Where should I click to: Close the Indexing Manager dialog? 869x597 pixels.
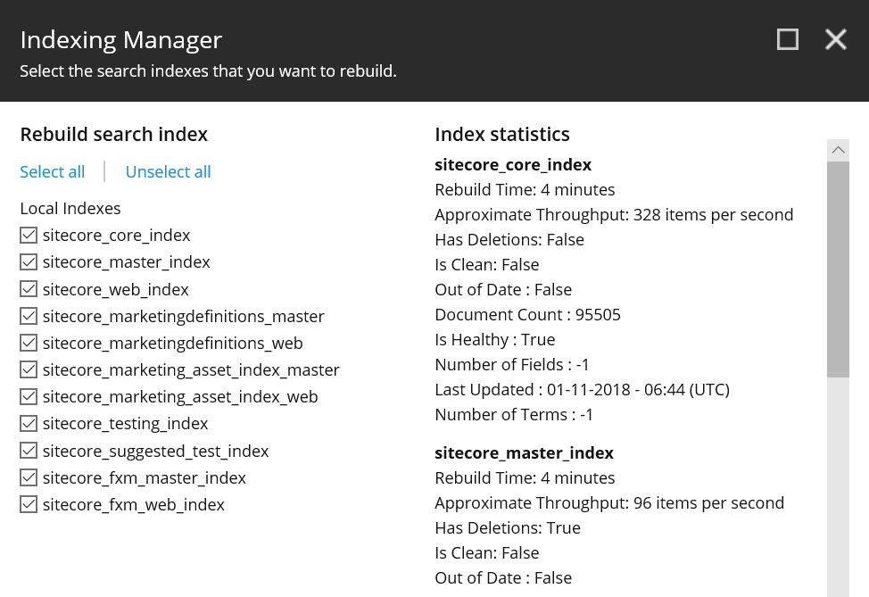coord(836,39)
